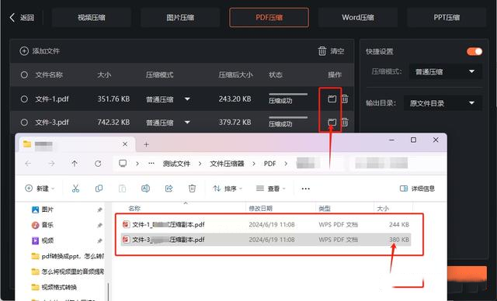Select 文件-3 压缩副本.pdf in Explorer

[266, 240]
